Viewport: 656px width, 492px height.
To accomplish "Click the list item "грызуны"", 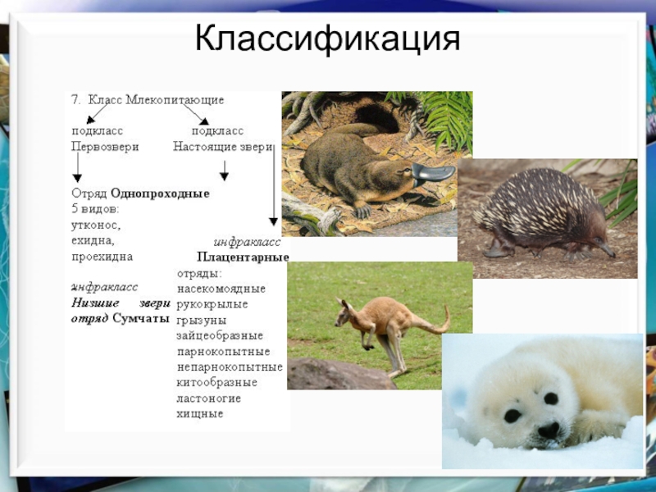I will pos(202,321).
